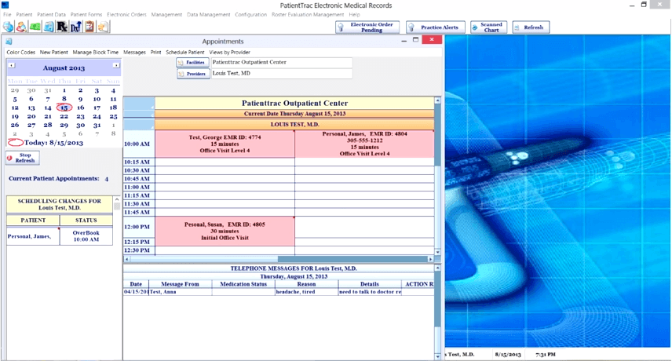Open Scanned Chart
This screenshot has width=672, height=361.
click(488, 27)
